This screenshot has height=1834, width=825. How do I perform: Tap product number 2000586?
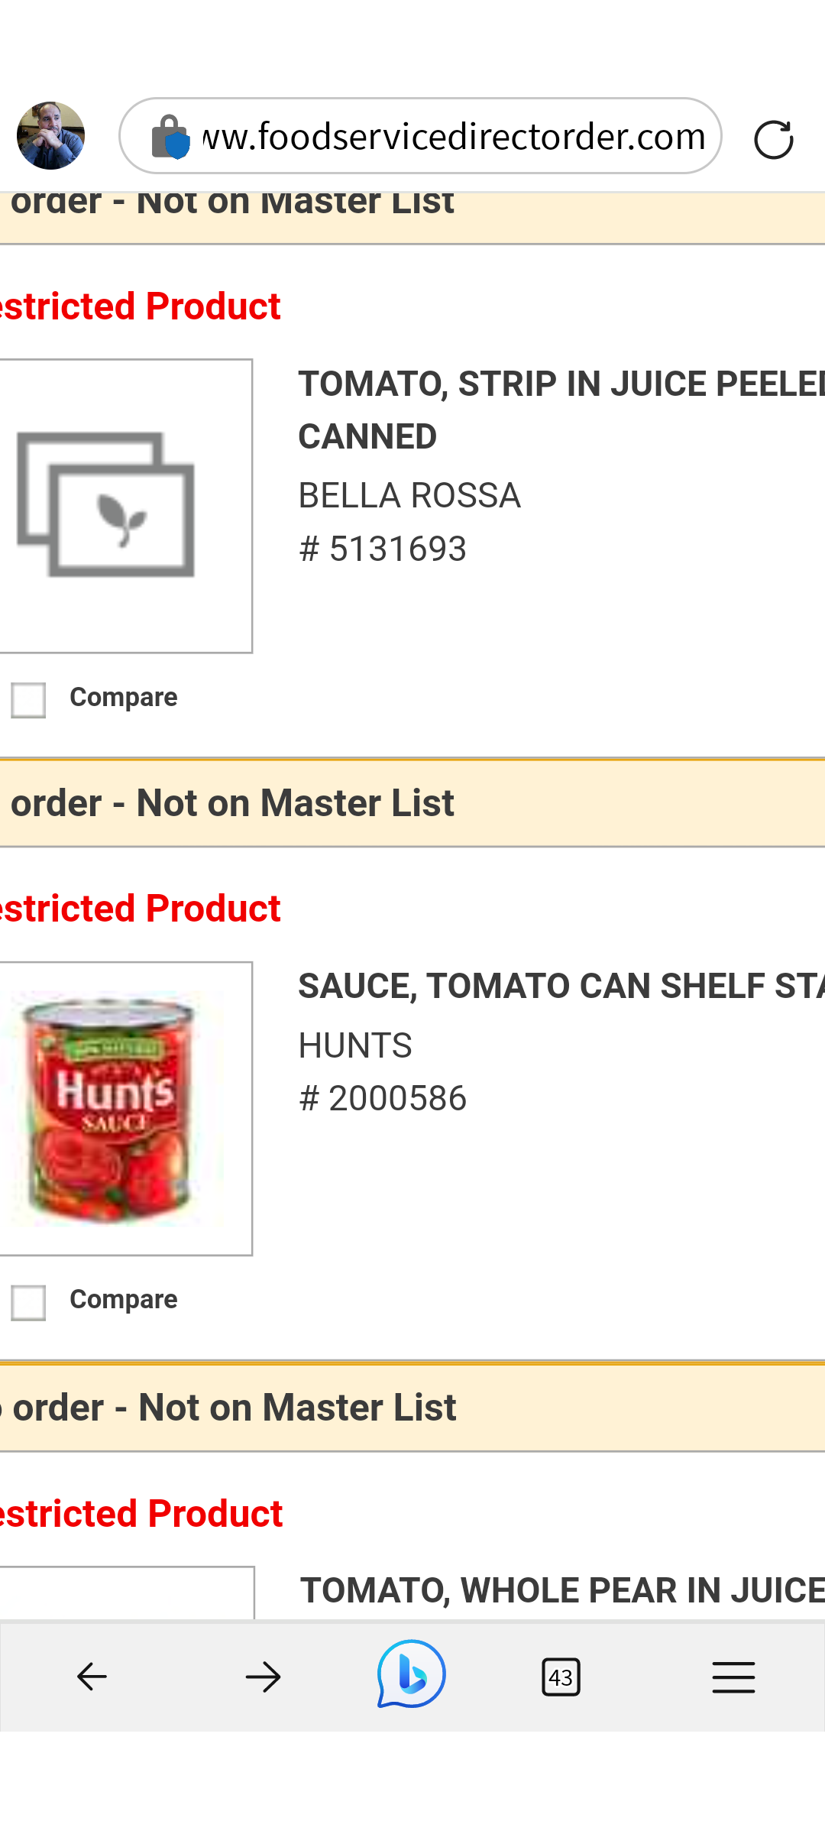tap(383, 1098)
